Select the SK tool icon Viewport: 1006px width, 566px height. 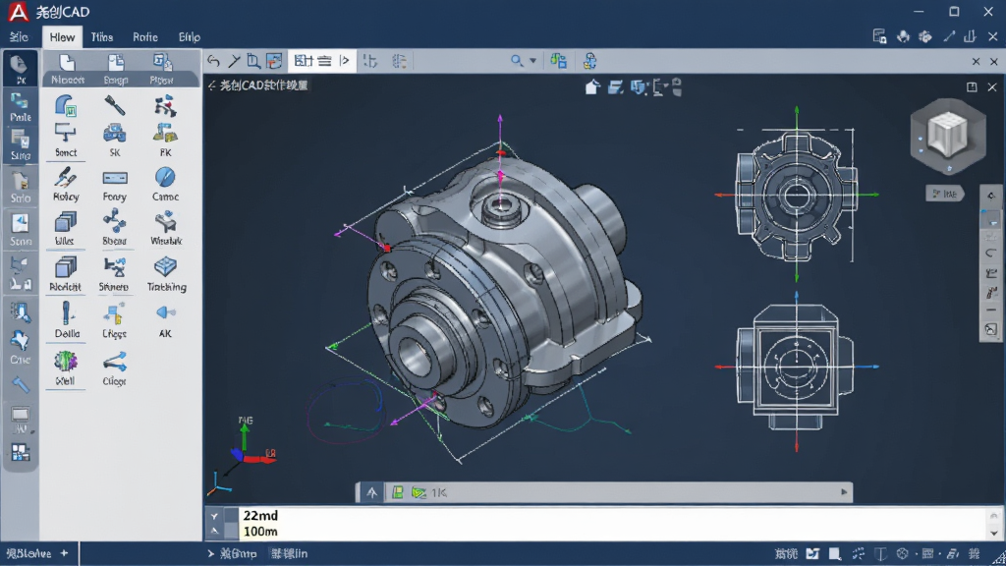[x=114, y=134]
